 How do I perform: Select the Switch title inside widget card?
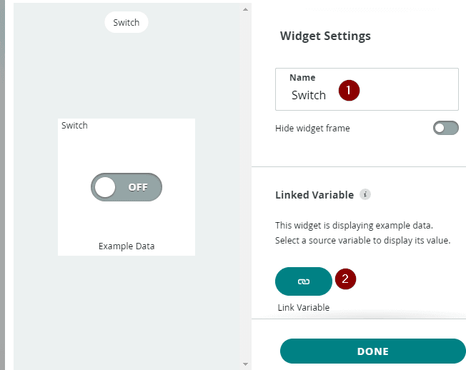tap(74, 126)
